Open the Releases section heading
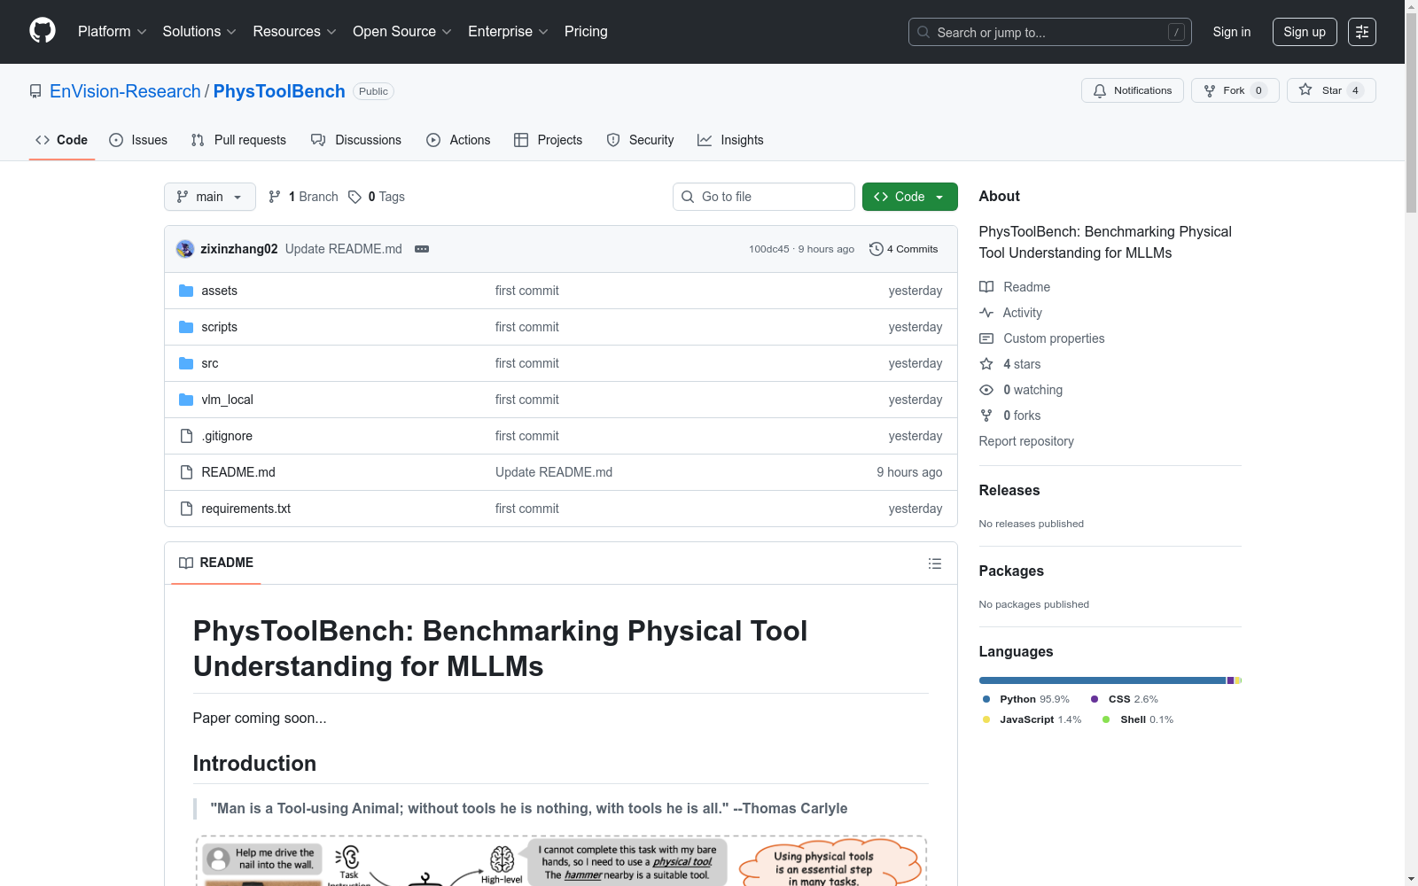Viewport: 1418px width, 886px height. [x=1009, y=491]
